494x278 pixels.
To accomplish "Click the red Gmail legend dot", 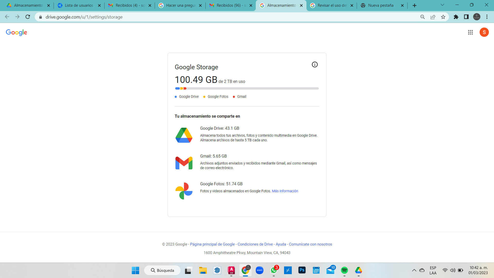I will pos(234,97).
